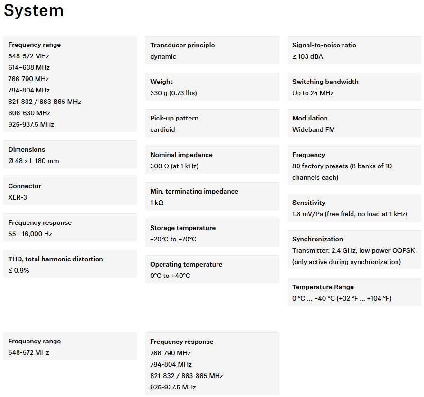The width and height of the screenshot is (424, 397).
Task: Select the 606-630 MHz frequency entry
Action: pos(29,113)
